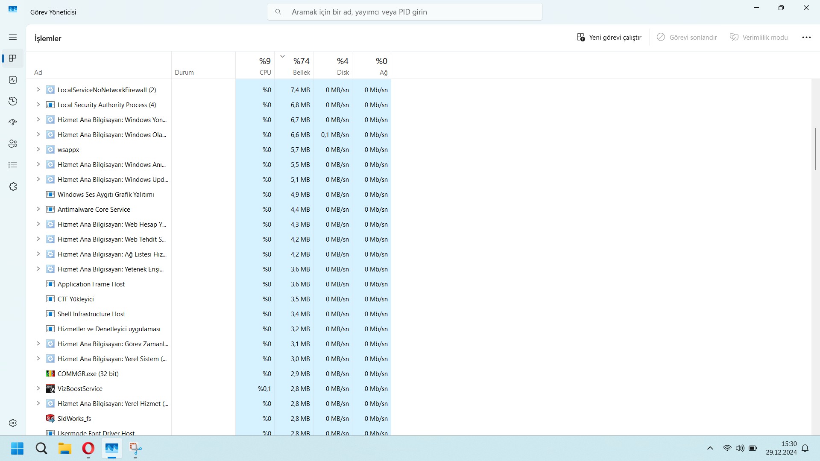The width and height of the screenshot is (820, 461).
Task: Click the vertical scrollbar thumb
Action: coord(815,149)
